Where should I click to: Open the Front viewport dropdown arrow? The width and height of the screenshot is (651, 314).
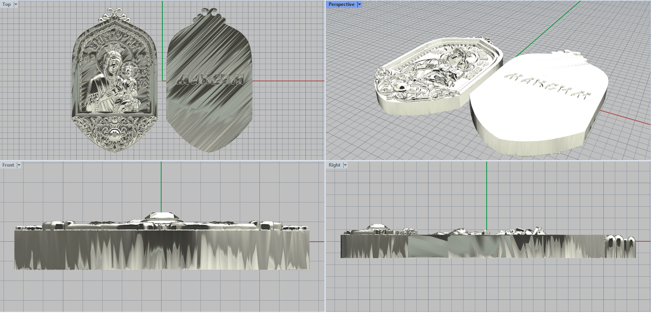click(19, 165)
